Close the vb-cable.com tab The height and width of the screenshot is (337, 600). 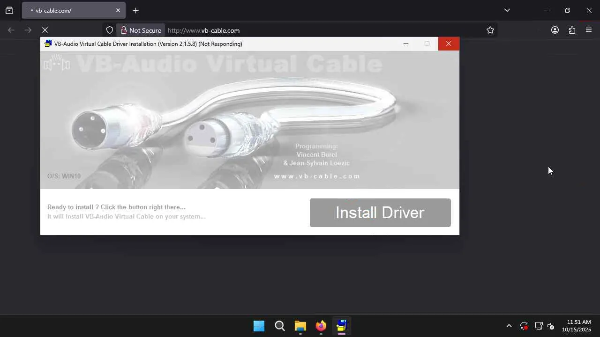coord(118,10)
